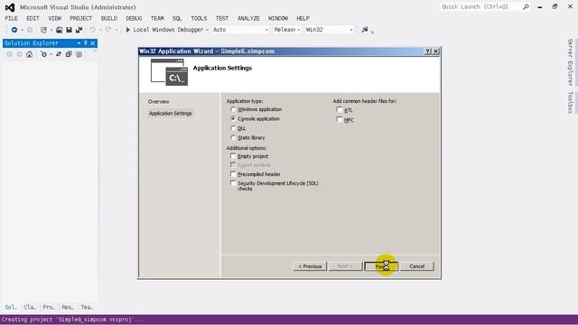Open the EDIT menu
The image size is (578, 325).
(x=33, y=18)
